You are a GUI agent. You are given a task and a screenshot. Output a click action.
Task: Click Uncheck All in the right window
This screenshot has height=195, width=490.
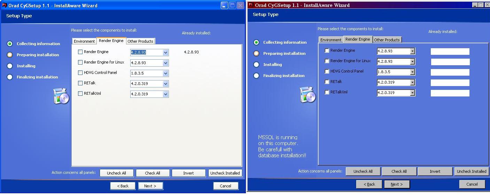tap(363, 171)
